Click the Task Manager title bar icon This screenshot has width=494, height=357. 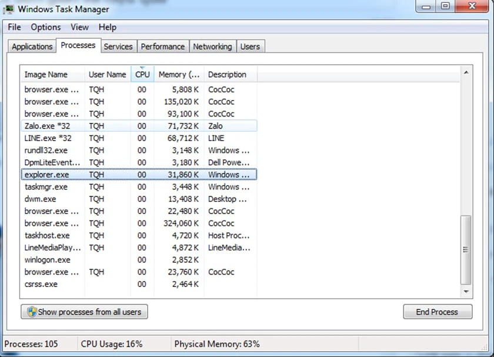(8, 9)
